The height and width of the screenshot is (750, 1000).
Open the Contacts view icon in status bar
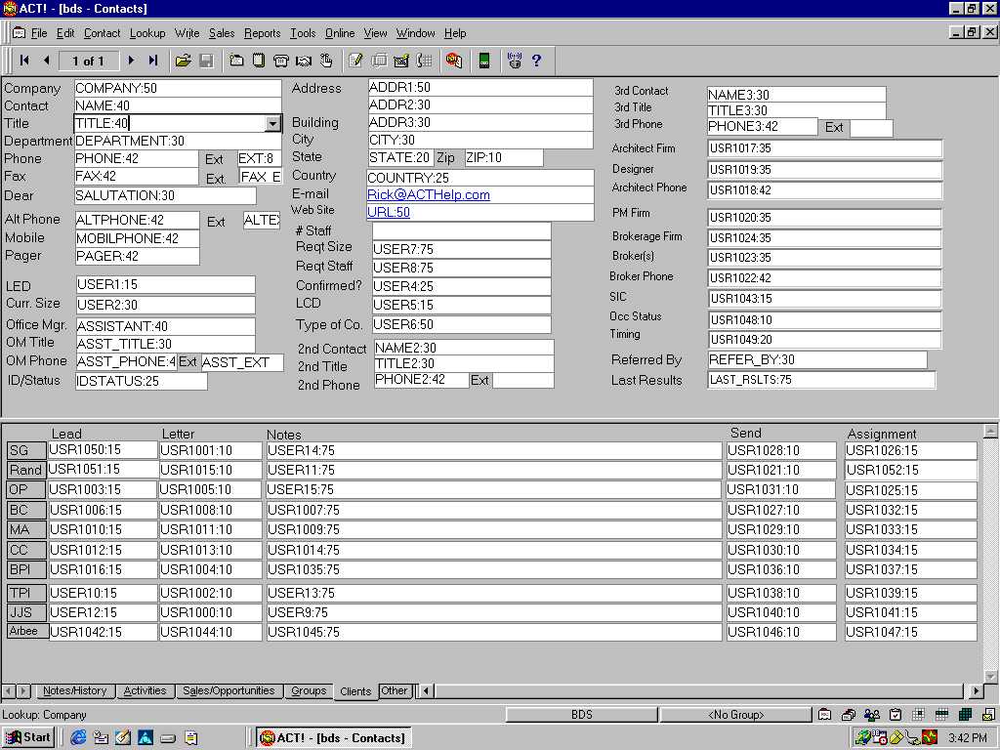(824, 715)
